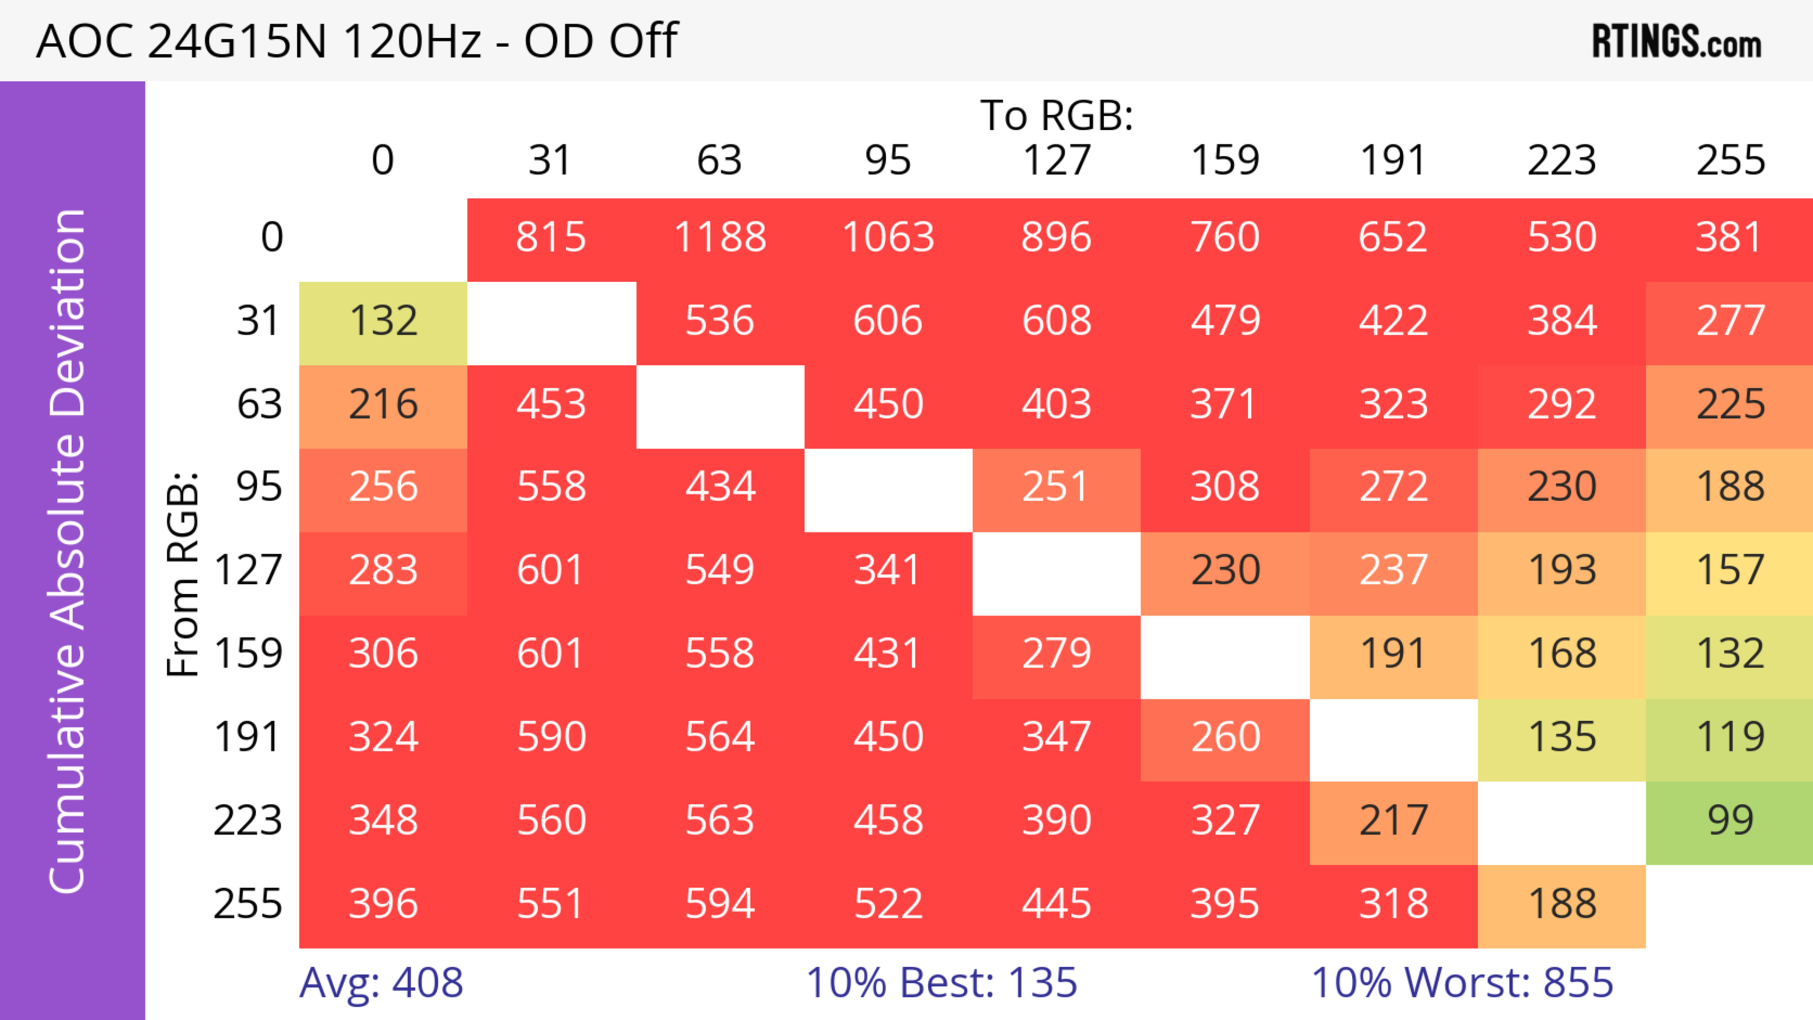Pick the orange cell with value 216

pos(383,405)
